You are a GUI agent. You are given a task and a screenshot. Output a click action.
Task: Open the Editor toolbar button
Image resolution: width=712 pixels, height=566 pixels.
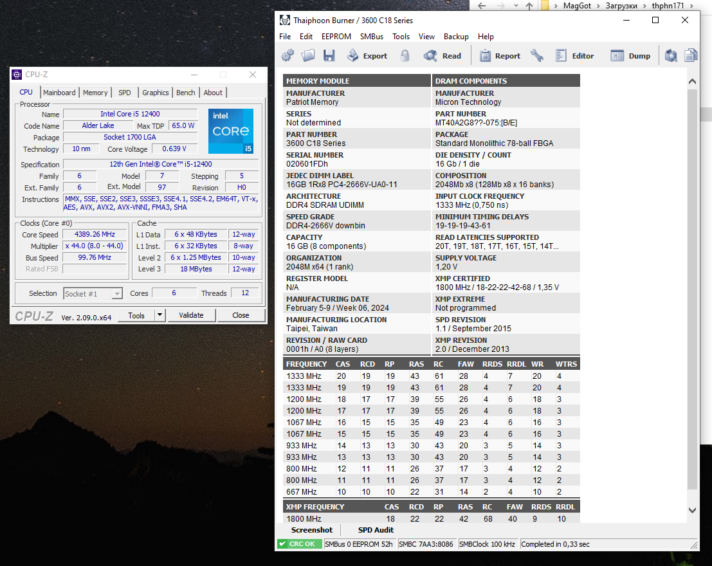[574, 55]
